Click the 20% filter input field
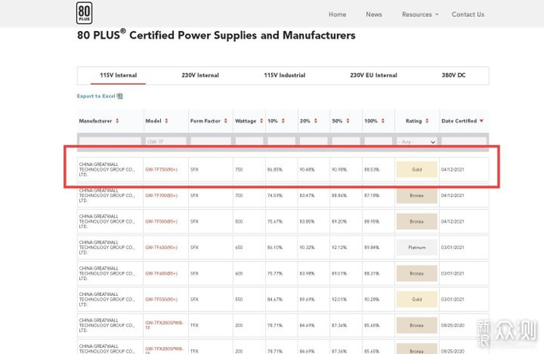Screen dimensions: 544x354 [314, 142]
